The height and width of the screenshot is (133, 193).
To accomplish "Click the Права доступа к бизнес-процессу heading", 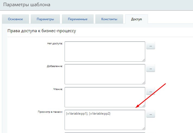I will tap(42, 31).
